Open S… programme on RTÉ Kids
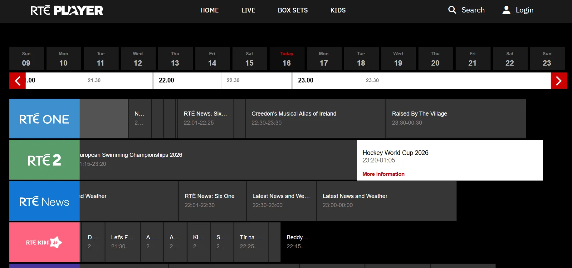 click(x=222, y=242)
